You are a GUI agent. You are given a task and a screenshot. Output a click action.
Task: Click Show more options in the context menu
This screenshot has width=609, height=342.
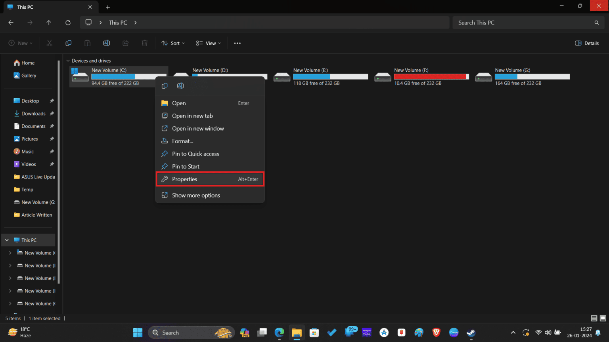click(x=196, y=195)
